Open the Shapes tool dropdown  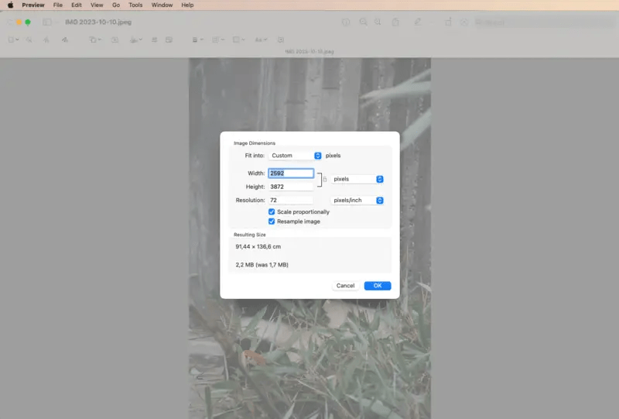(94, 40)
